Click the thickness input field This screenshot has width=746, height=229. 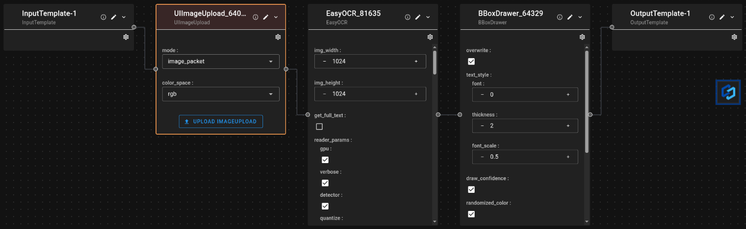(525, 126)
